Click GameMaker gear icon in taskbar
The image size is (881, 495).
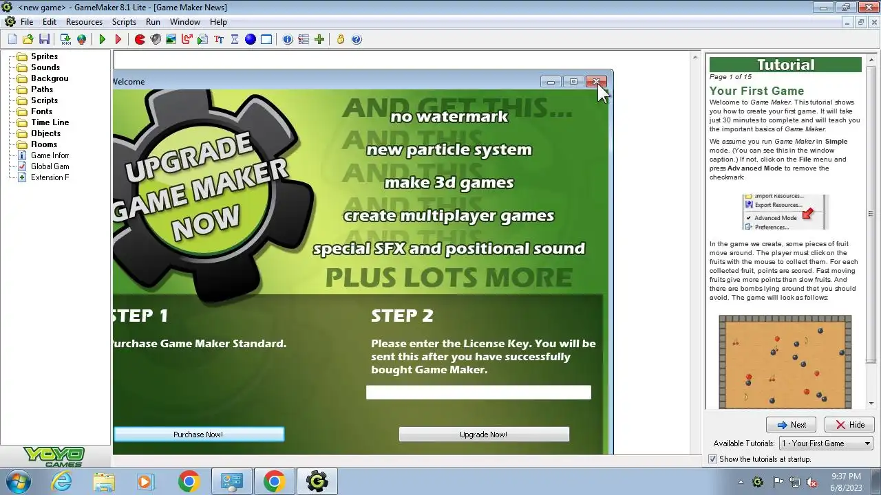click(317, 481)
